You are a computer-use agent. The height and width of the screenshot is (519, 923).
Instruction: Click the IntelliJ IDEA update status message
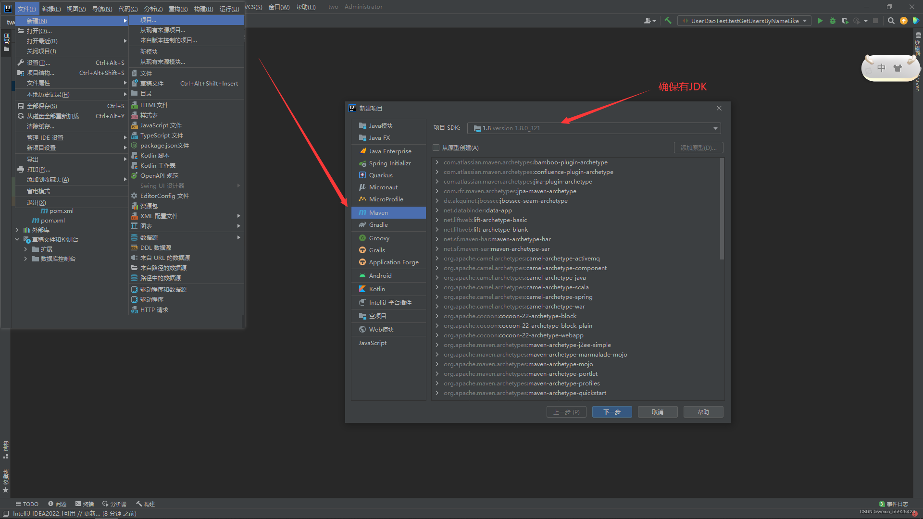(75, 513)
